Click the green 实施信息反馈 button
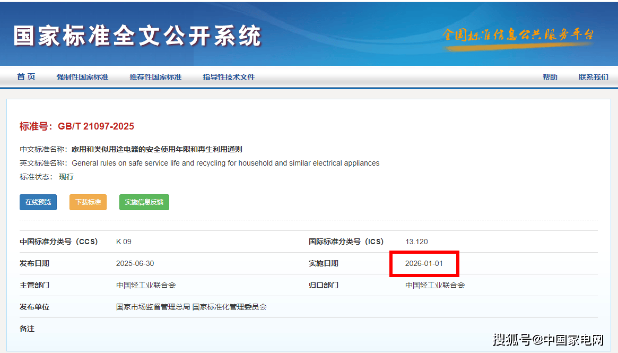Screen dimensions: 618x353 [144, 202]
